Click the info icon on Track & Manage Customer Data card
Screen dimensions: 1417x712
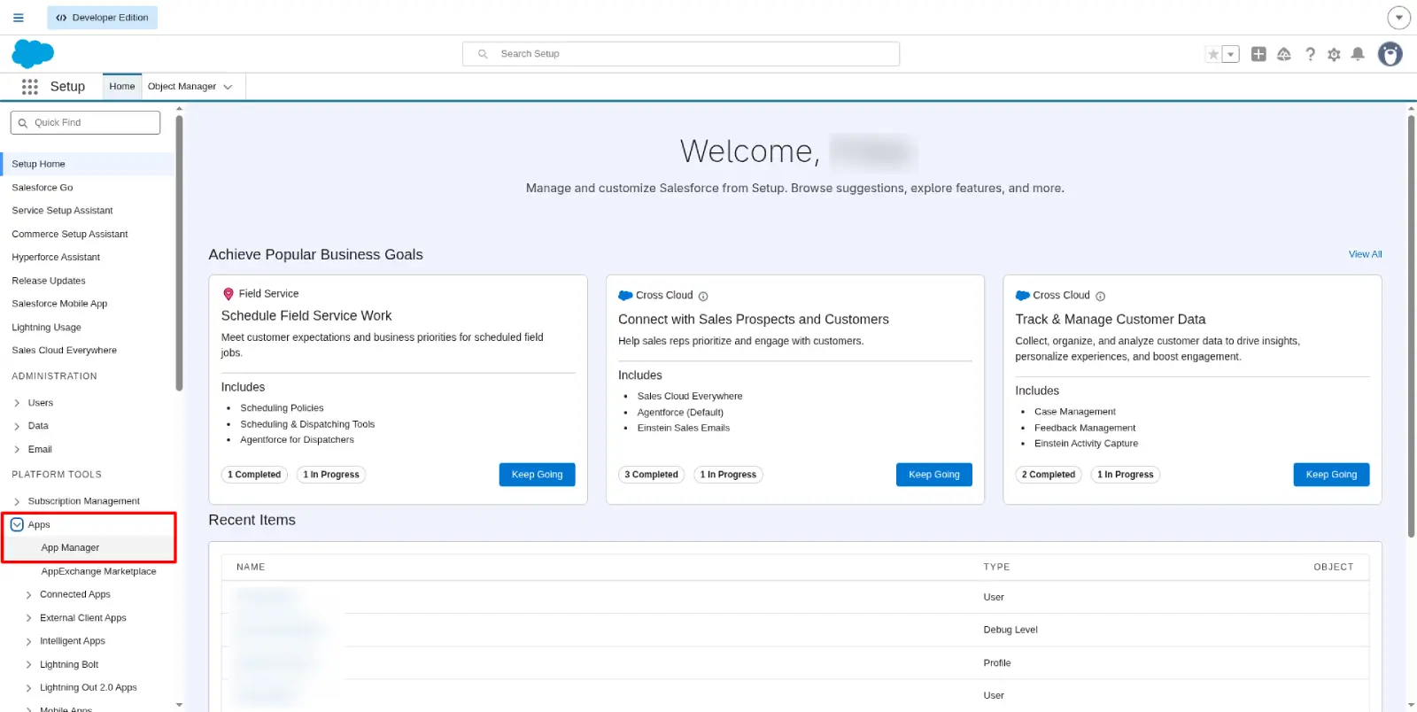(1100, 297)
